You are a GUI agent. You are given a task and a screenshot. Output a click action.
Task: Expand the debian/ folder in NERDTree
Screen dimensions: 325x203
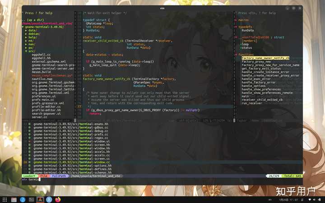(x=26, y=34)
